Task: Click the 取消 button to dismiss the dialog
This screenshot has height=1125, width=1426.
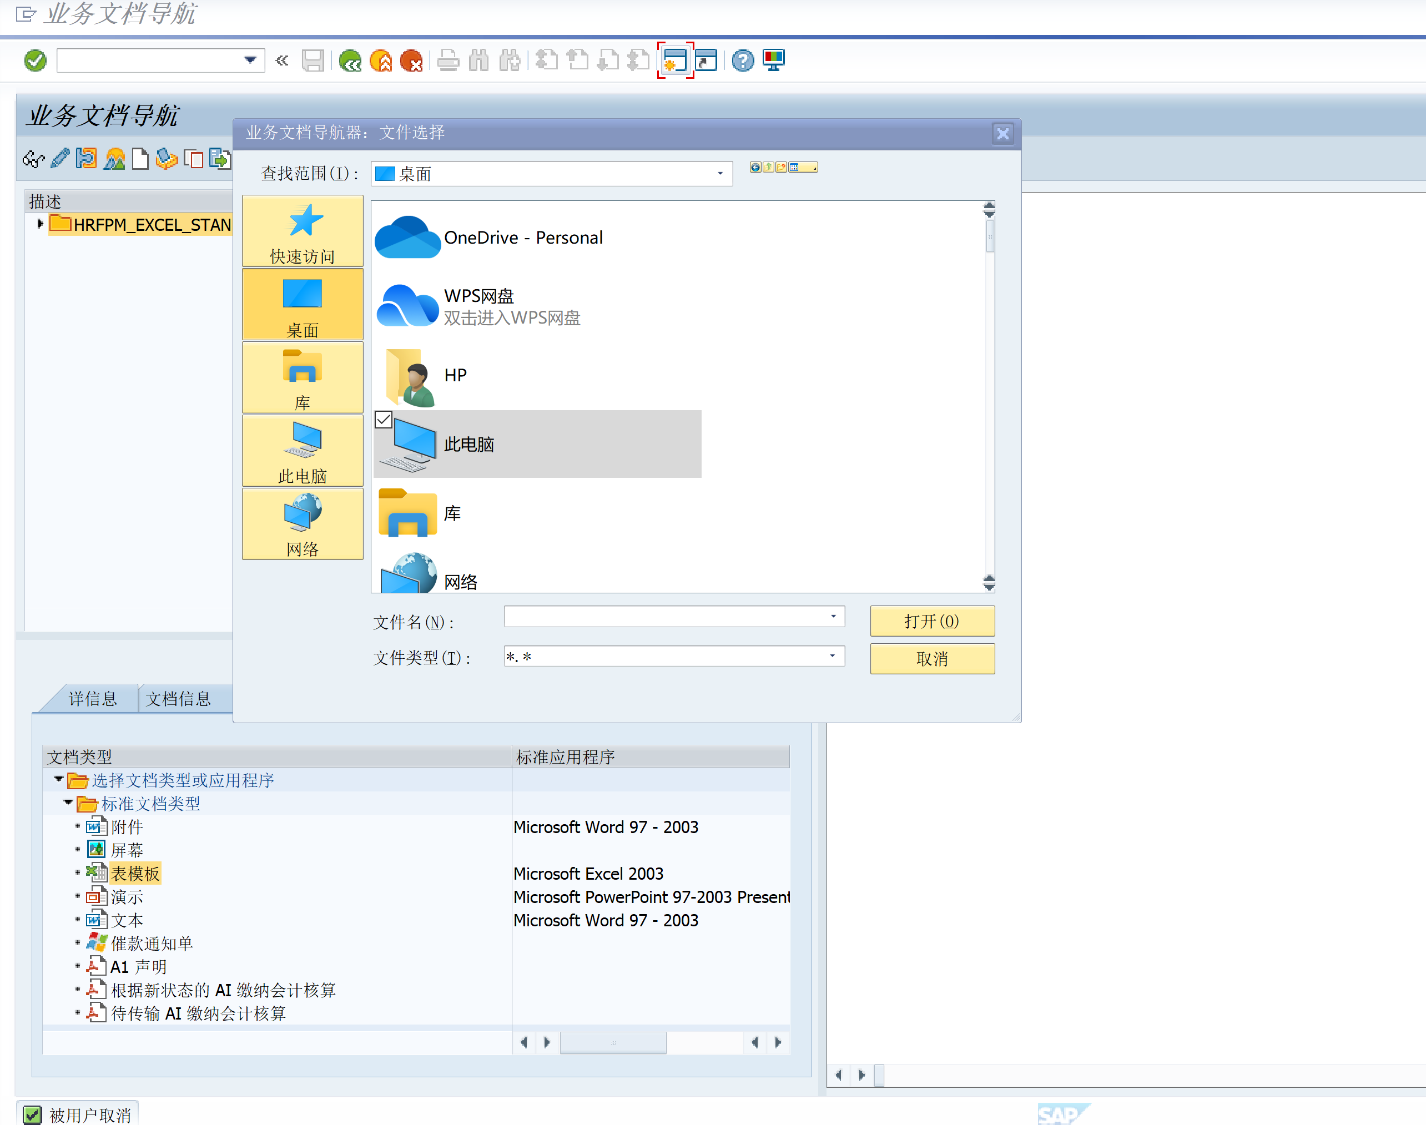Action: coord(932,659)
